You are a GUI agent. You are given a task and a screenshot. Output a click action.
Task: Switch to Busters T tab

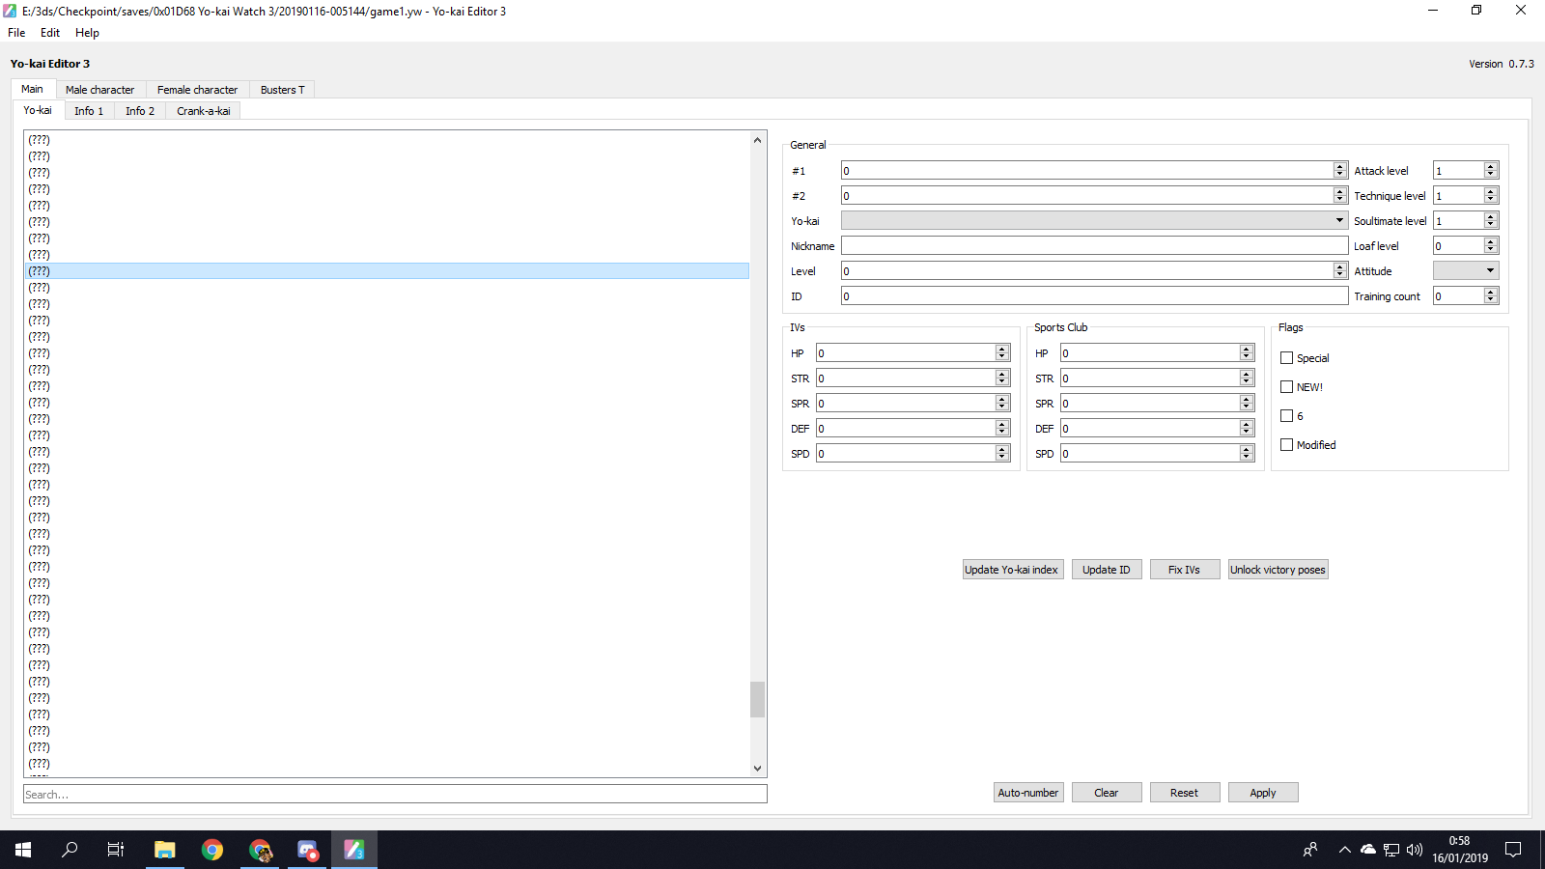click(x=282, y=90)
